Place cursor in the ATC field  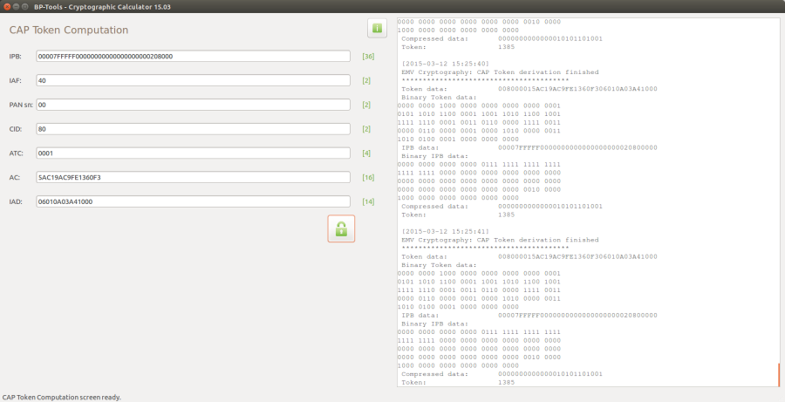click(x=194, y=153)
